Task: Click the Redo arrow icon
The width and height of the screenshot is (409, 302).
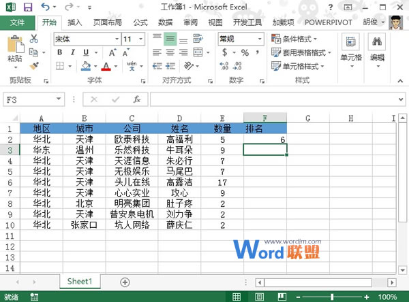Action: [x=69, y=7]
